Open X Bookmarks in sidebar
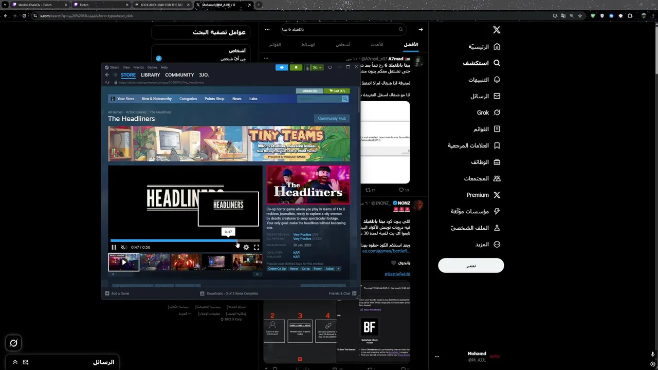This screenshot has height=370, width=658. 474,145
